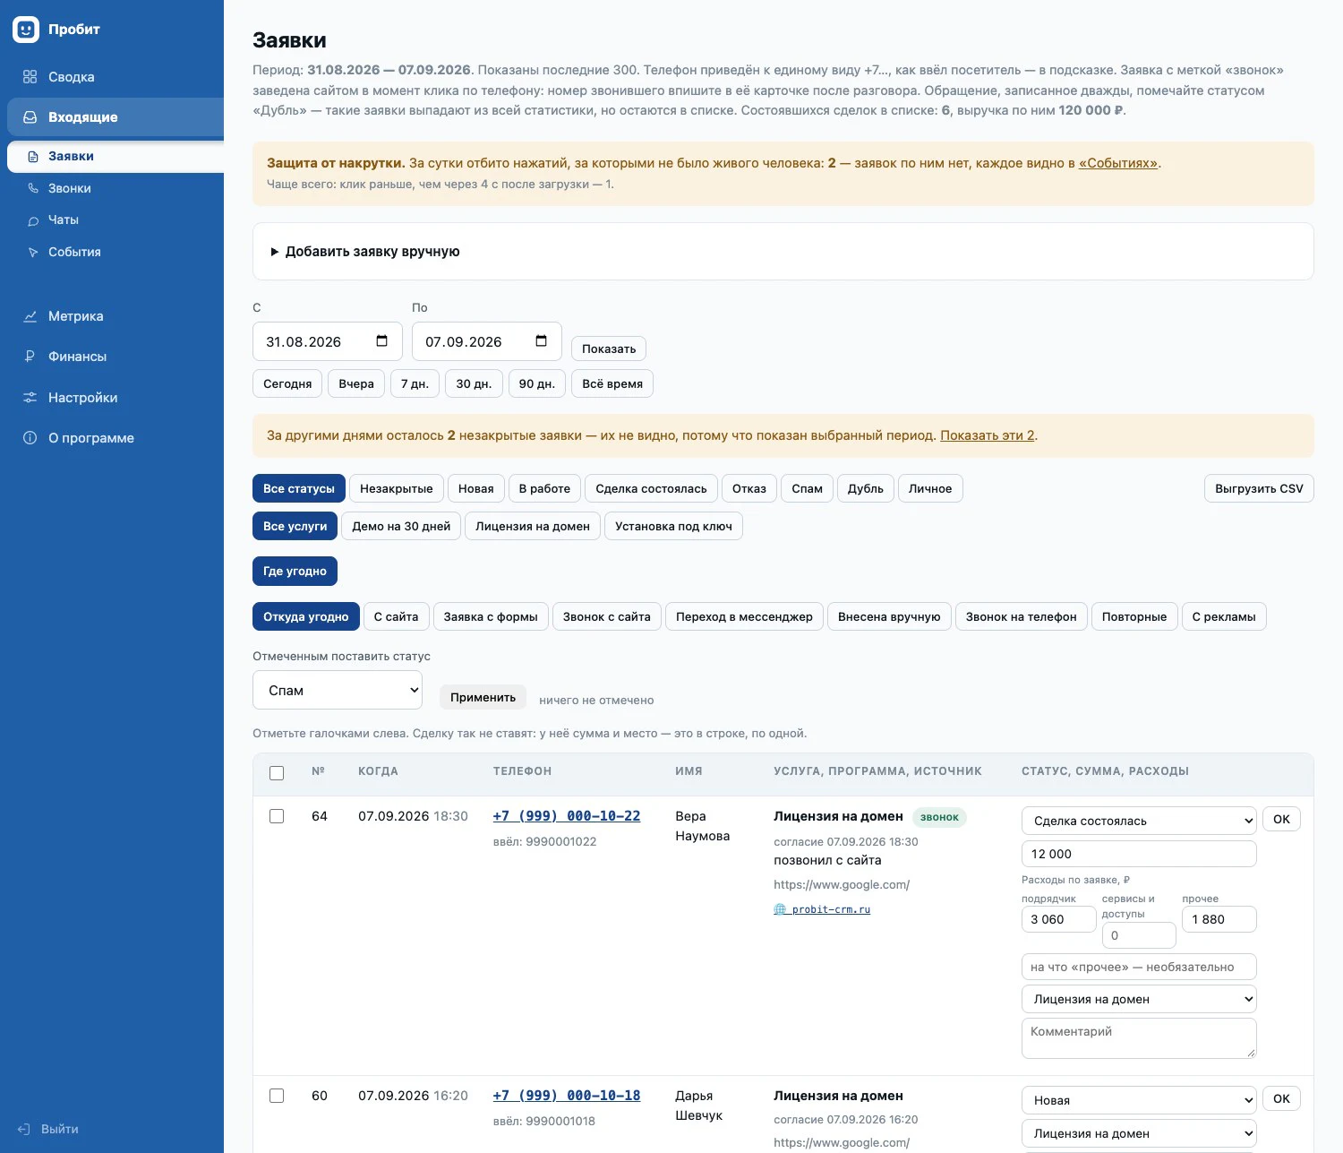
Task: Click the События cursor icon
Action: click(33, 253)
